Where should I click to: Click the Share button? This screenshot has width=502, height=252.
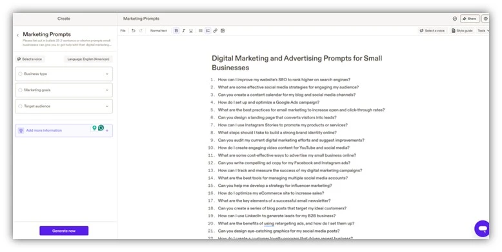point(470,19)
